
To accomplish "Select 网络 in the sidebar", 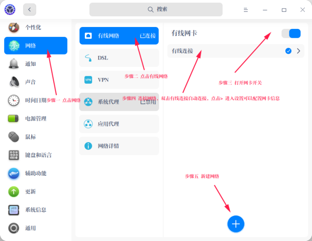I will pyautogui.click(x=36, y=45).
